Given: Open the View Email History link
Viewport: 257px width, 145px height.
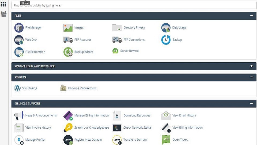Looking at the screenshot, I should click(x=184, y=115).
